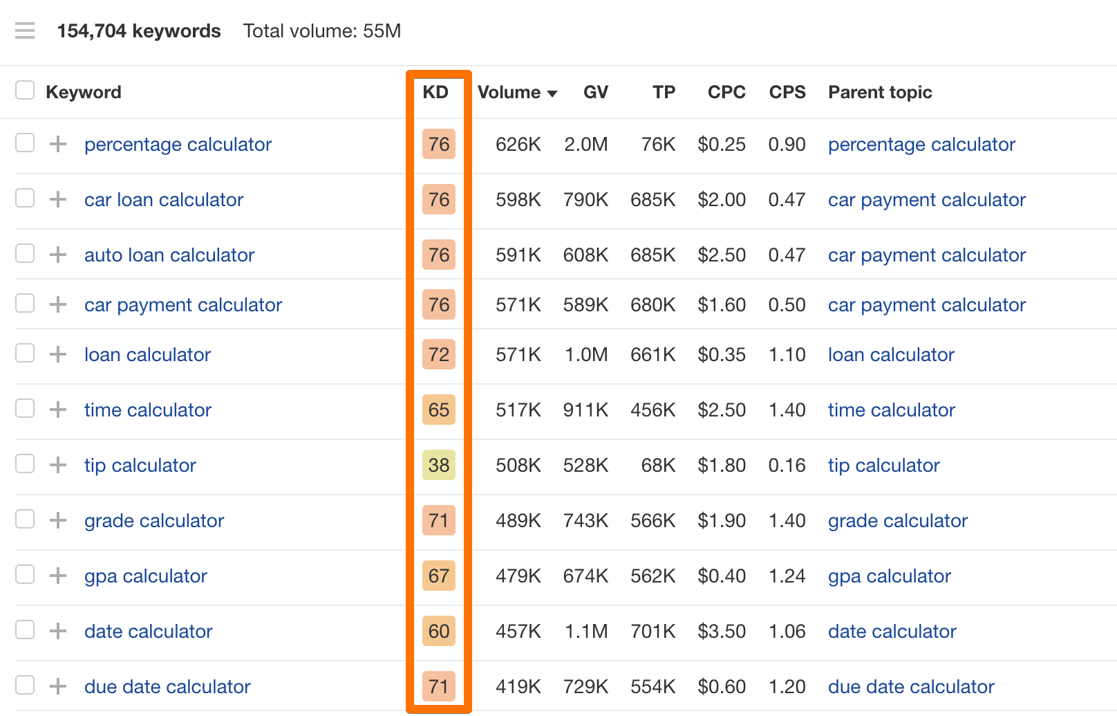Viewport: 1117px width, 716px height.
Task: Click the KD 72 badge beside loan calculator
Action: point(438,355)
